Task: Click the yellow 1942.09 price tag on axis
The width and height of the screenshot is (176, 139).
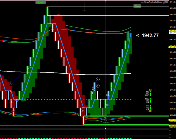Action: (x=173, y=47)
